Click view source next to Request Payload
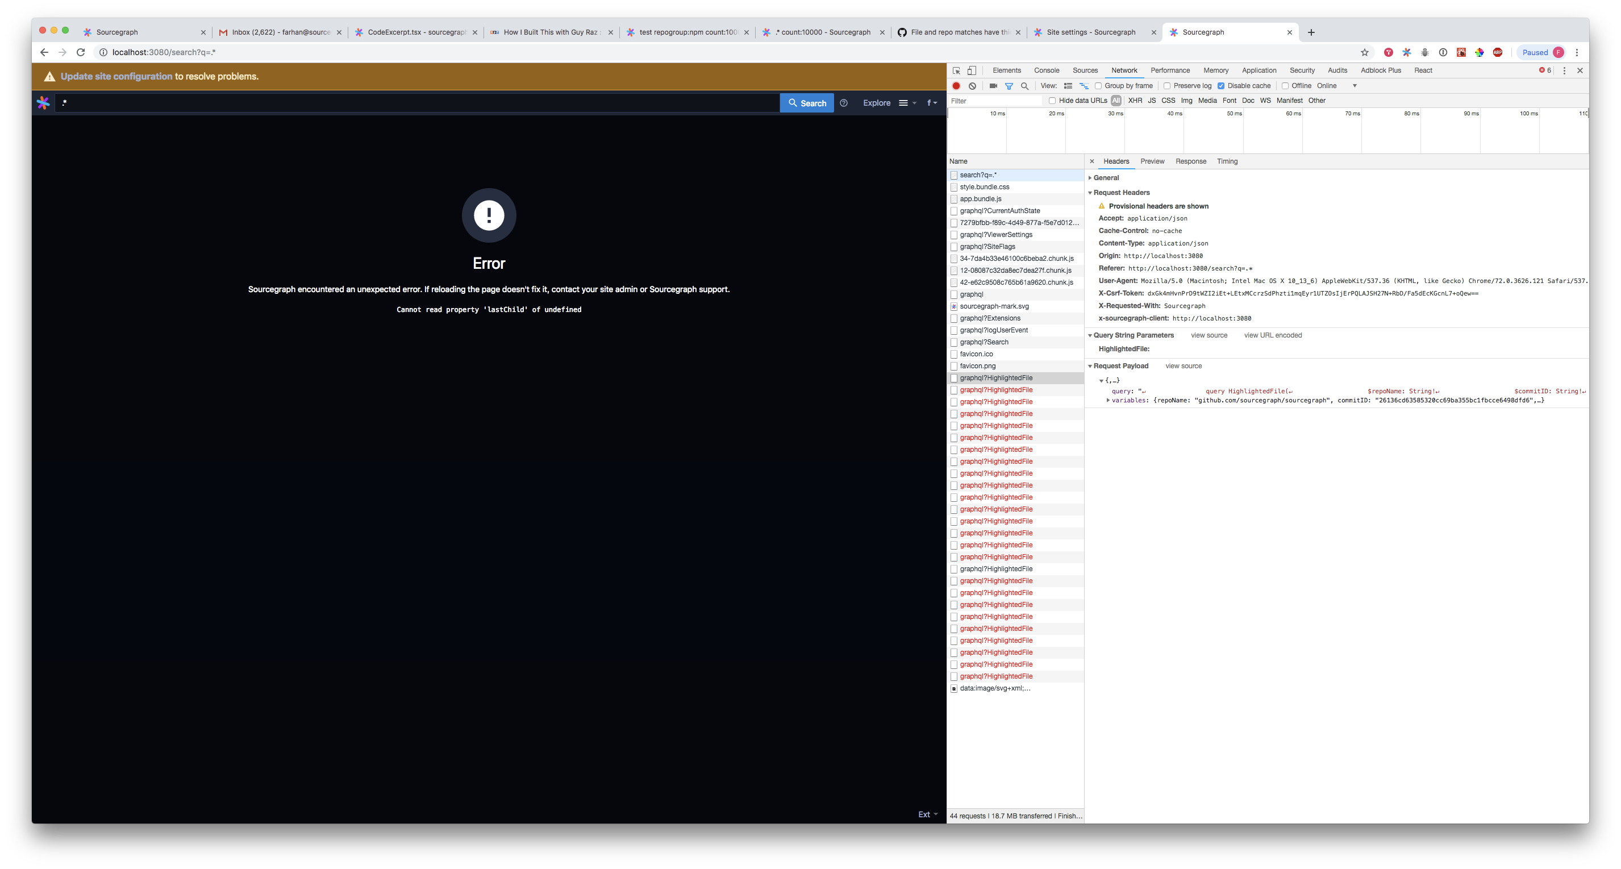The width and height of the screenshot is (1621, 869). 1183,366
